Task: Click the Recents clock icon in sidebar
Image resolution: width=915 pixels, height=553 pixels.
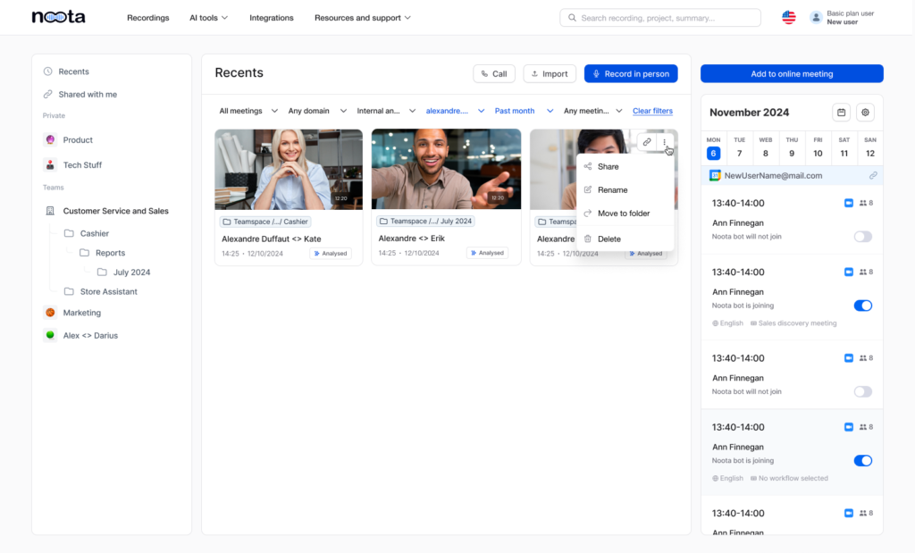Action: tap(46, 71)
